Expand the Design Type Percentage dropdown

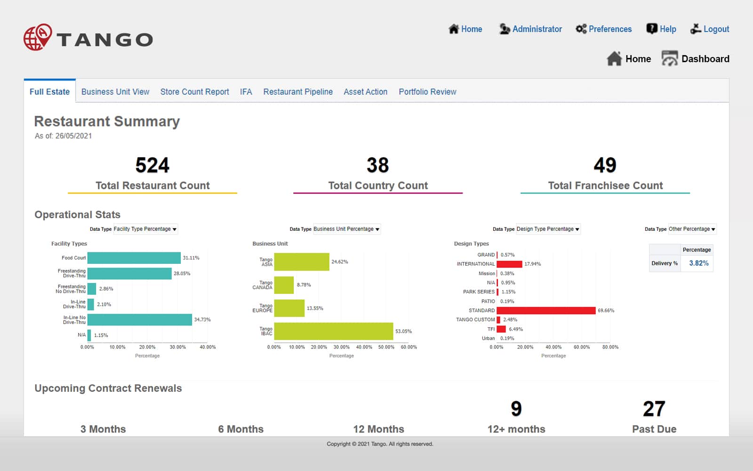point(548,229)
